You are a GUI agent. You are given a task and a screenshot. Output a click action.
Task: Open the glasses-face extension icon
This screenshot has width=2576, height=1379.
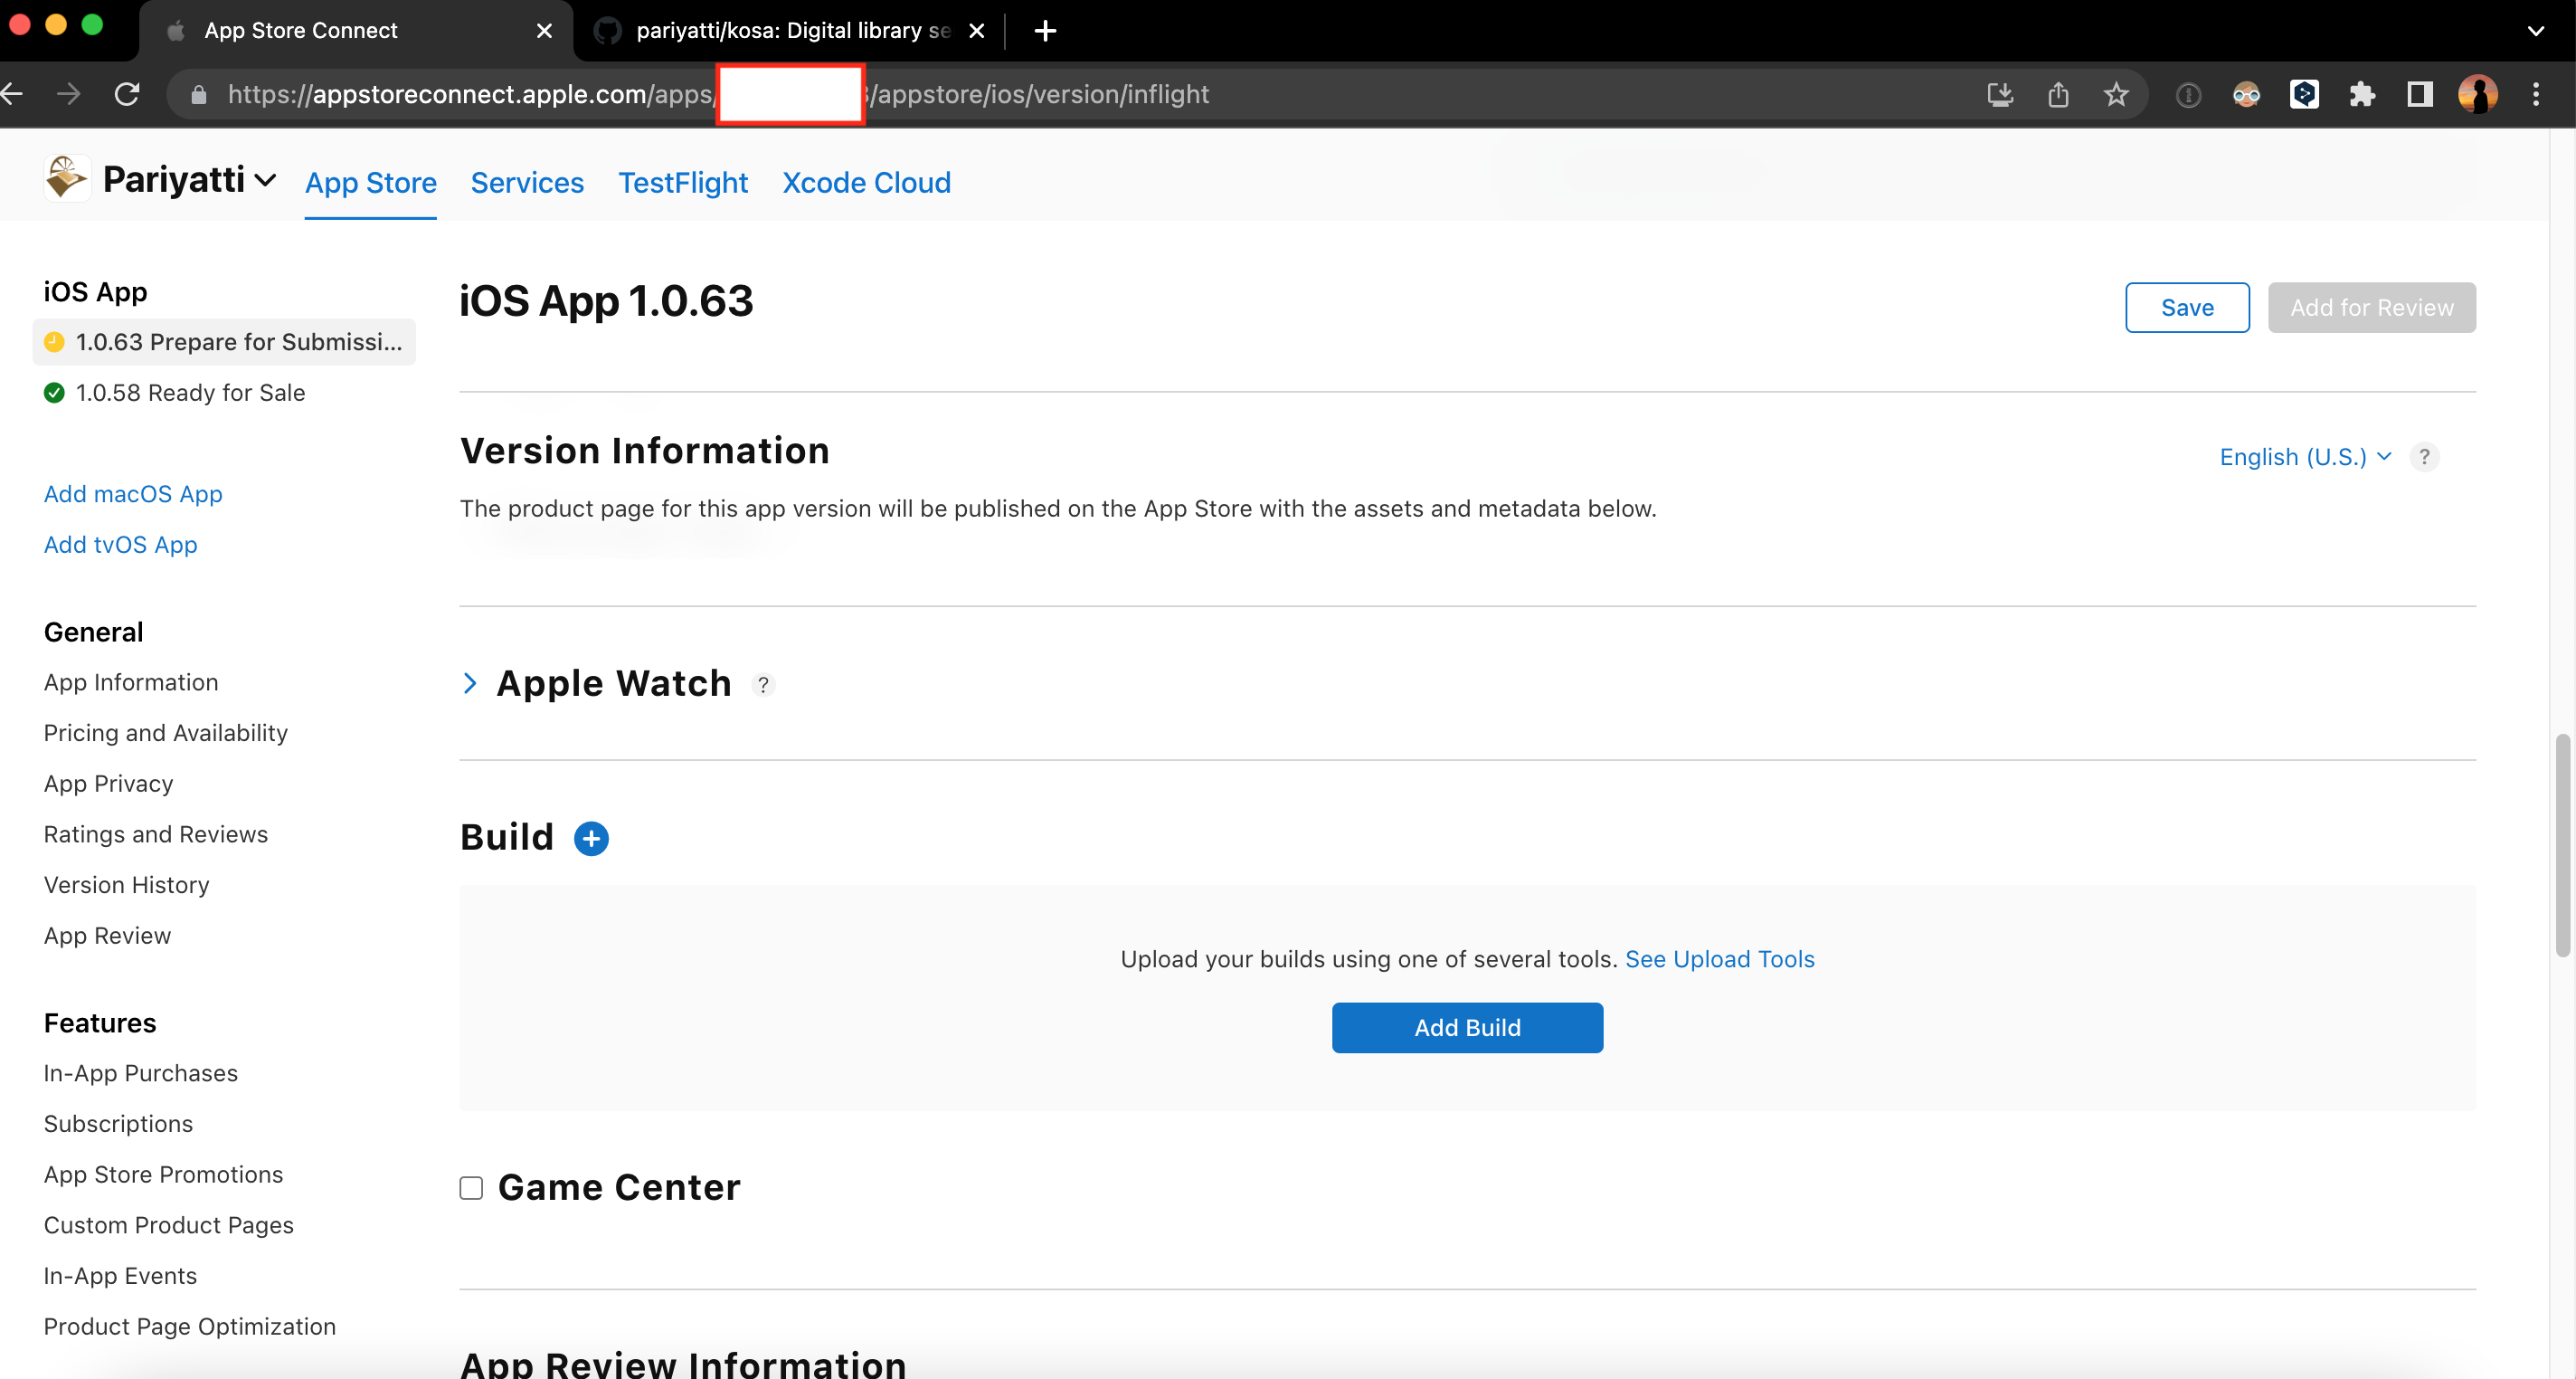point(2246,95)
